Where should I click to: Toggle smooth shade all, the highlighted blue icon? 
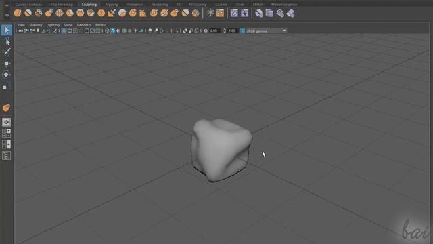[113, 30]
